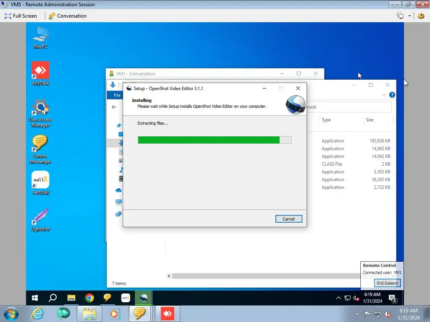Click the OpenShot logo in setup header

tap(296, 104)
